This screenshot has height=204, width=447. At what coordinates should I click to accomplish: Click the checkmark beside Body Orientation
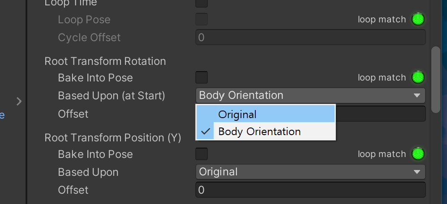pos(206,132)
